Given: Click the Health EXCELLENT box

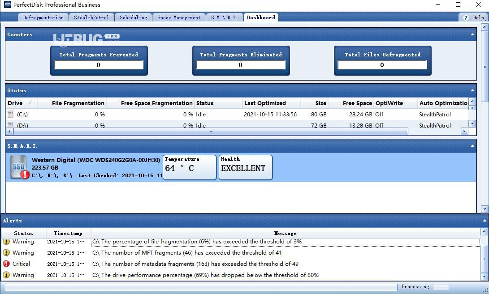Looking at the screenshot, I should (x=246, y=167).
